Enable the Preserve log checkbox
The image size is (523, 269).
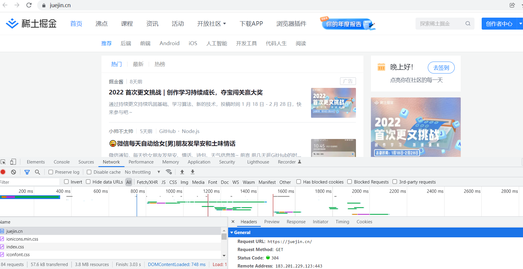(51, 172)
